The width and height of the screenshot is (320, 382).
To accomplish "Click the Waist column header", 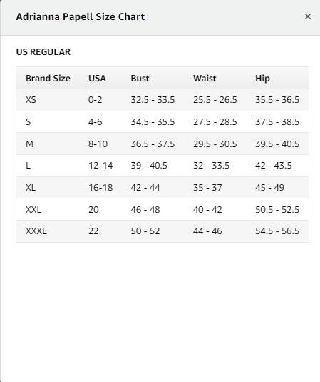I will (x=205, y=79).
